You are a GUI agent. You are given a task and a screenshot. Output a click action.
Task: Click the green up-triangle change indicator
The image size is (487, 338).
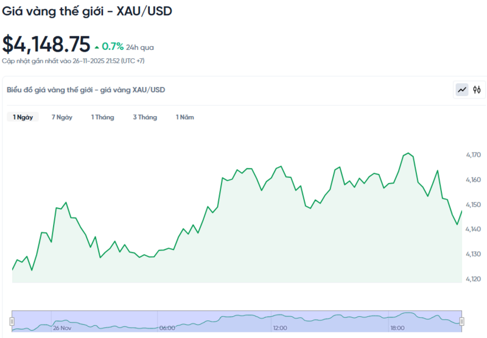point(97,47)
